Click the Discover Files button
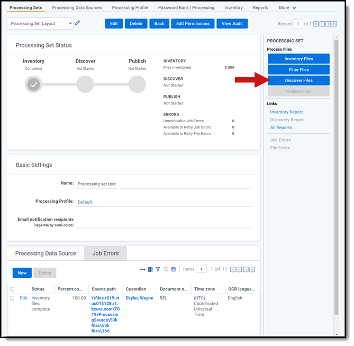354x346 pixels. 298,80
